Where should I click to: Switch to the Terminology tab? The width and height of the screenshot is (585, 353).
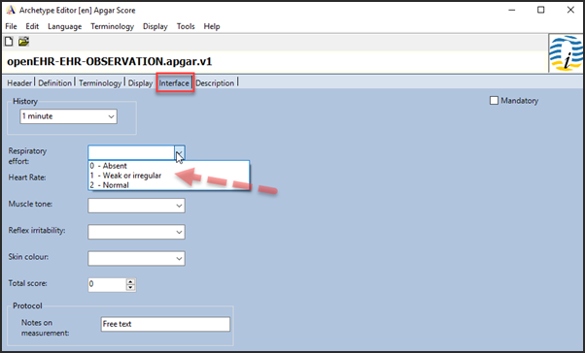(x=100, y=83)
